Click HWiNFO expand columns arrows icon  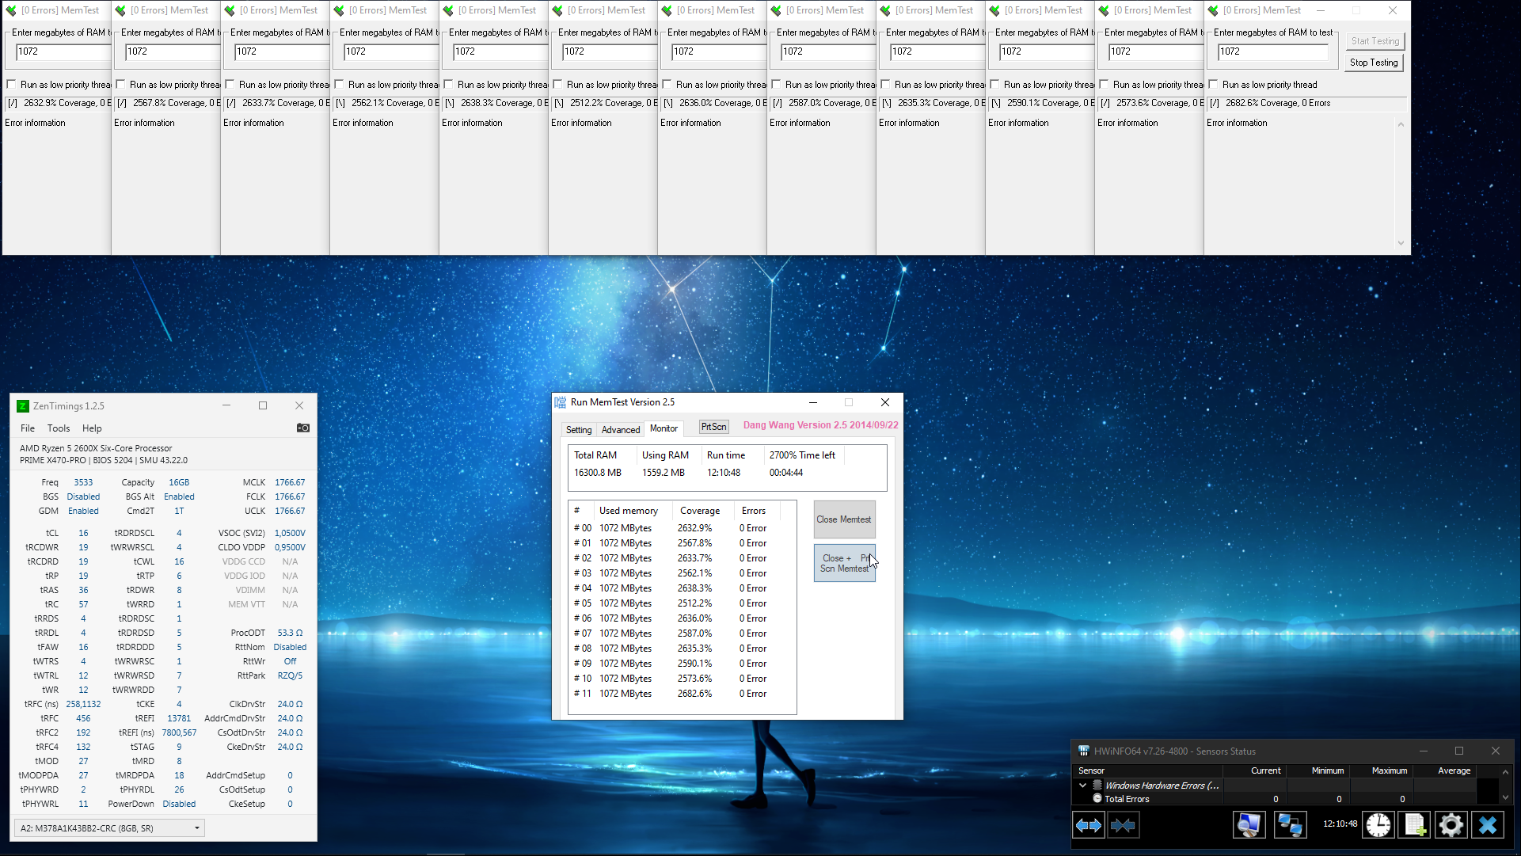tap(1089, 825)
